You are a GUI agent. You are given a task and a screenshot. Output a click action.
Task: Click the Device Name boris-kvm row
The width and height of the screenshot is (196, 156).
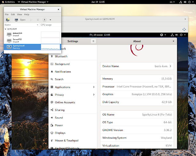[x=137, y=66]
